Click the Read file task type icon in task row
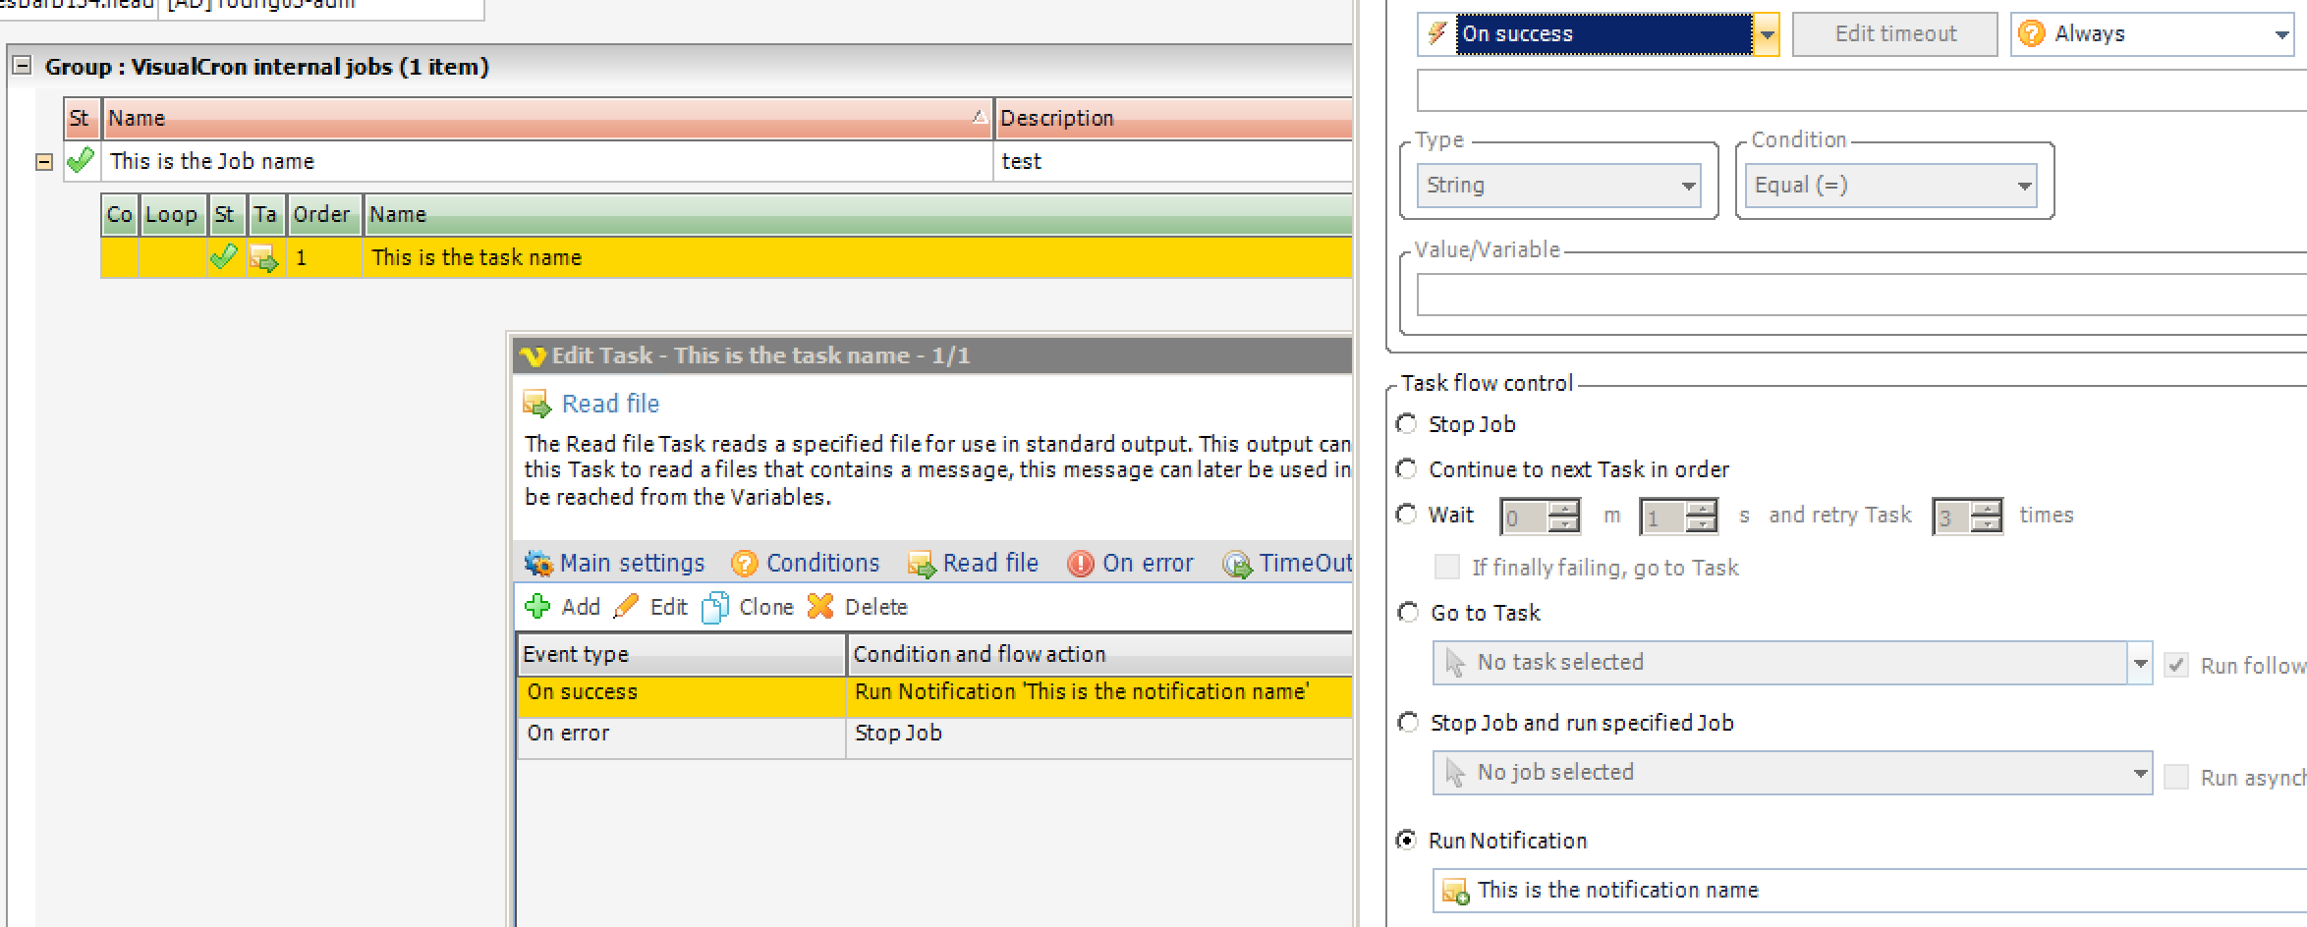The width and height of the screenshot is (2307, 927). 264,258
